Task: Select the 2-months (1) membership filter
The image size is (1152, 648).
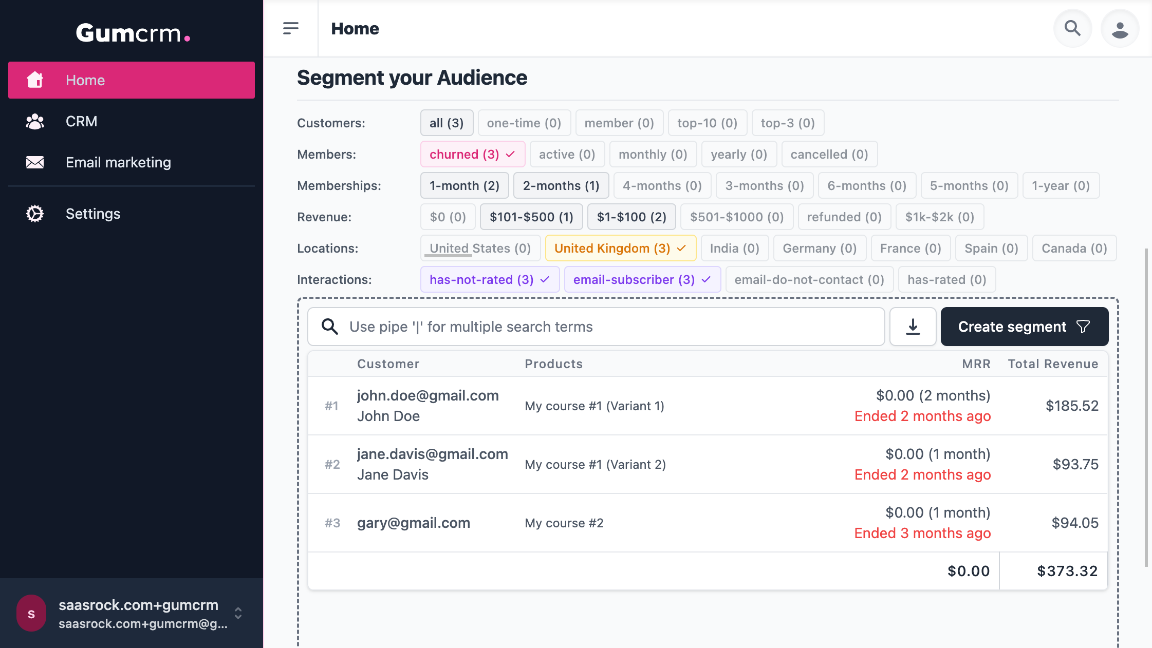Action: 561,185
